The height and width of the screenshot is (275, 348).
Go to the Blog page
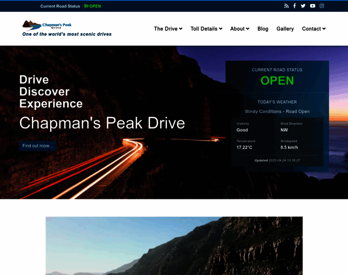(x=263, y=28)
